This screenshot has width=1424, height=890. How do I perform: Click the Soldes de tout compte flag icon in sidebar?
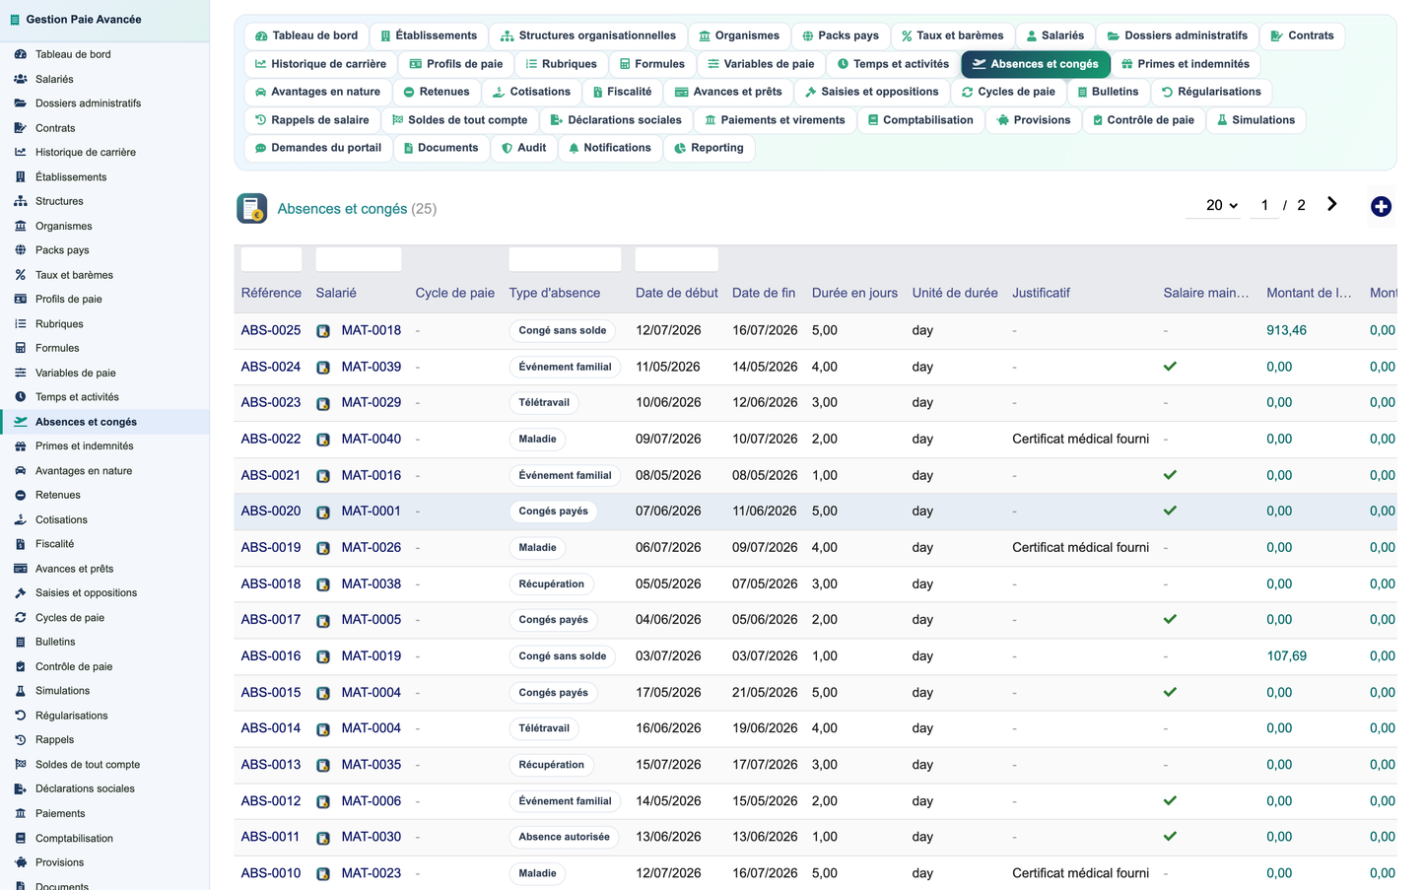click(x=20, y=765)
